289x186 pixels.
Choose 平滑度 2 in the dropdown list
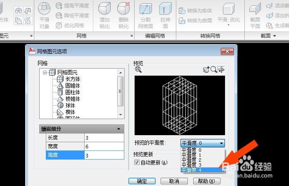click(203, 160)
